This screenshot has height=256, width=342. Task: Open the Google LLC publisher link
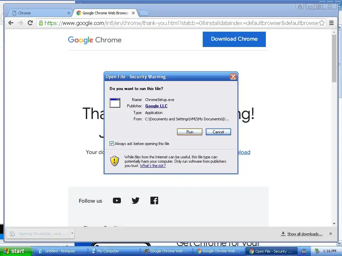pos(156,106)
